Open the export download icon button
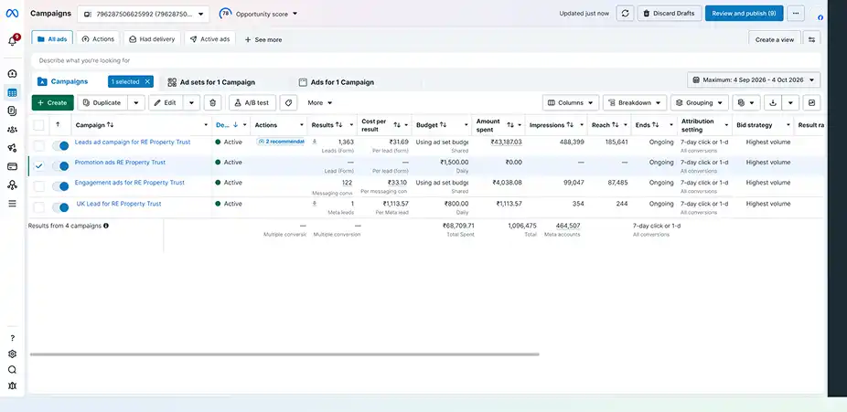The image size is (847, 412). [773, 102]
